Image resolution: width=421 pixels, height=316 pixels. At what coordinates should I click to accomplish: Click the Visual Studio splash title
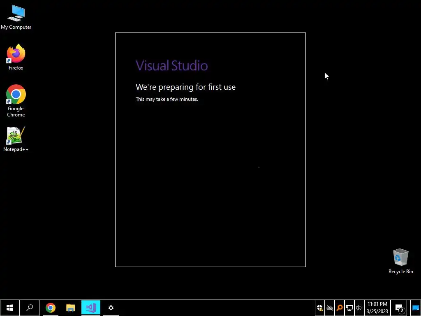click(171, 65)
